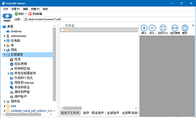Click the 全部选中 button
Image resolution: width=196 pixels, height=118 pixels.
coord(113,113)
